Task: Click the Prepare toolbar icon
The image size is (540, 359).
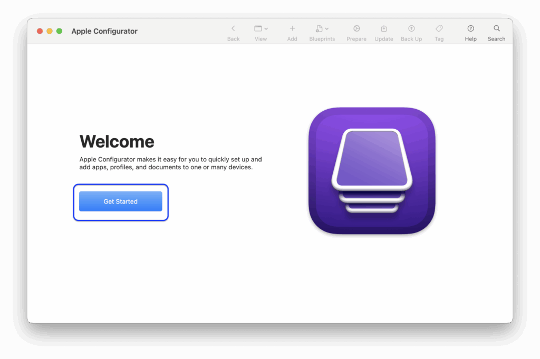Action: [x=356, y=28]
